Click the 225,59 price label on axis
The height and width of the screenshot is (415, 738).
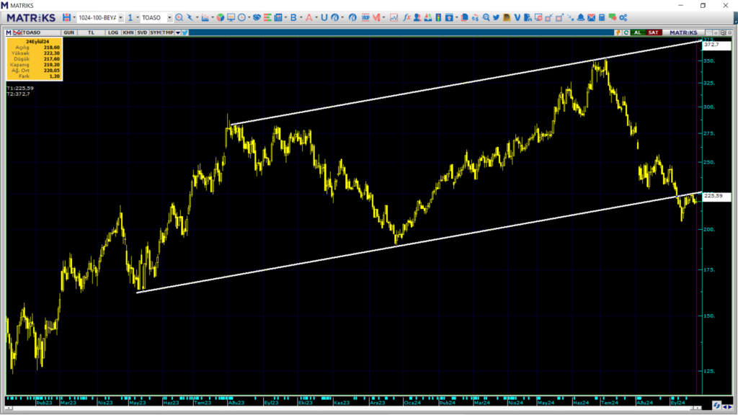click(x=716, y=196)
